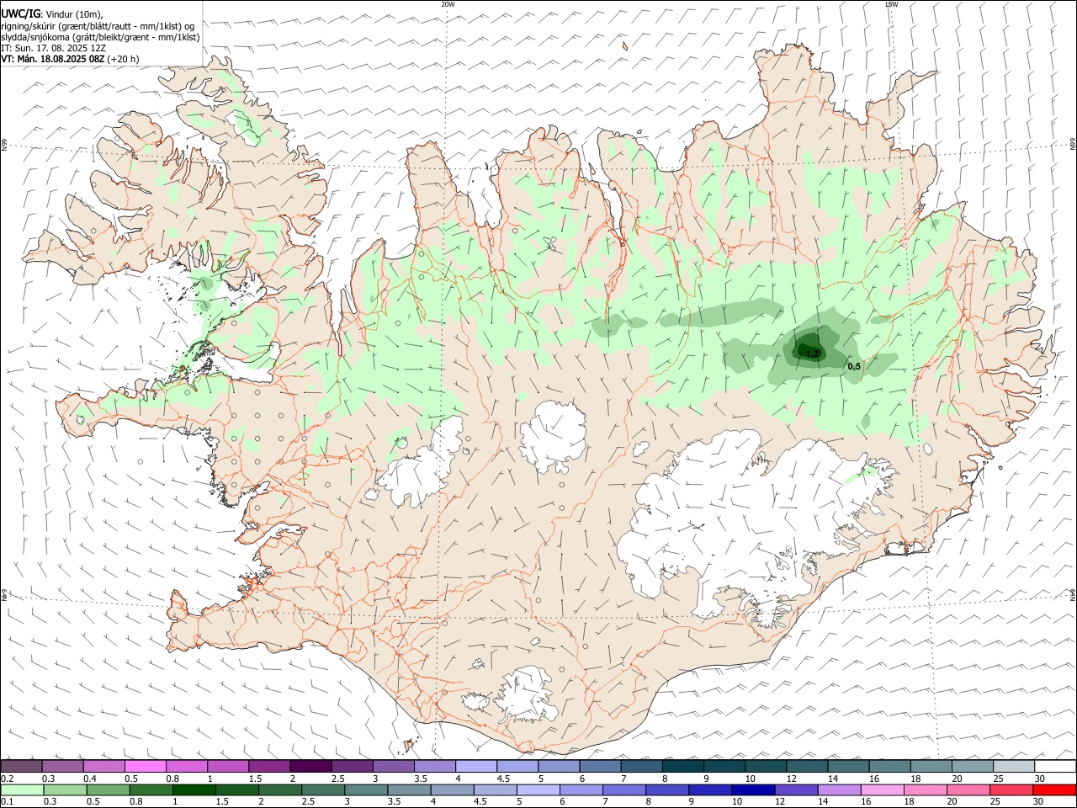The height and width of the screenshot is (808, 1077).
Task: Pick the dark teal swatch labeled 8 in top legend
Action: pos(682,766)
